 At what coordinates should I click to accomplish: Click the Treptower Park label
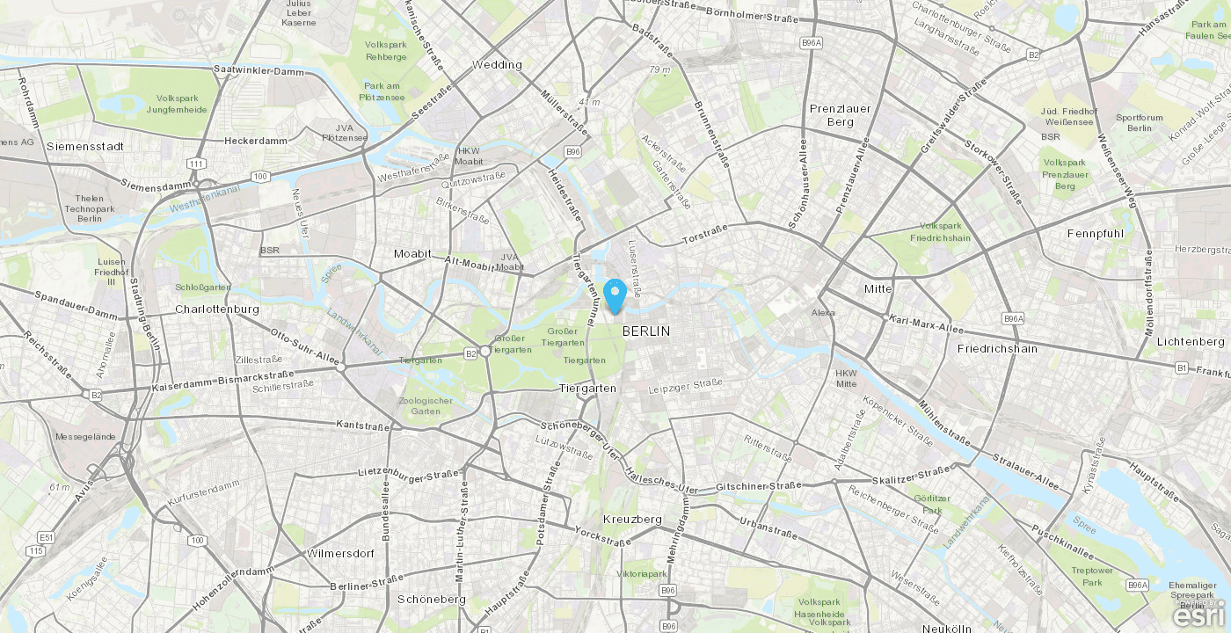1092,576
